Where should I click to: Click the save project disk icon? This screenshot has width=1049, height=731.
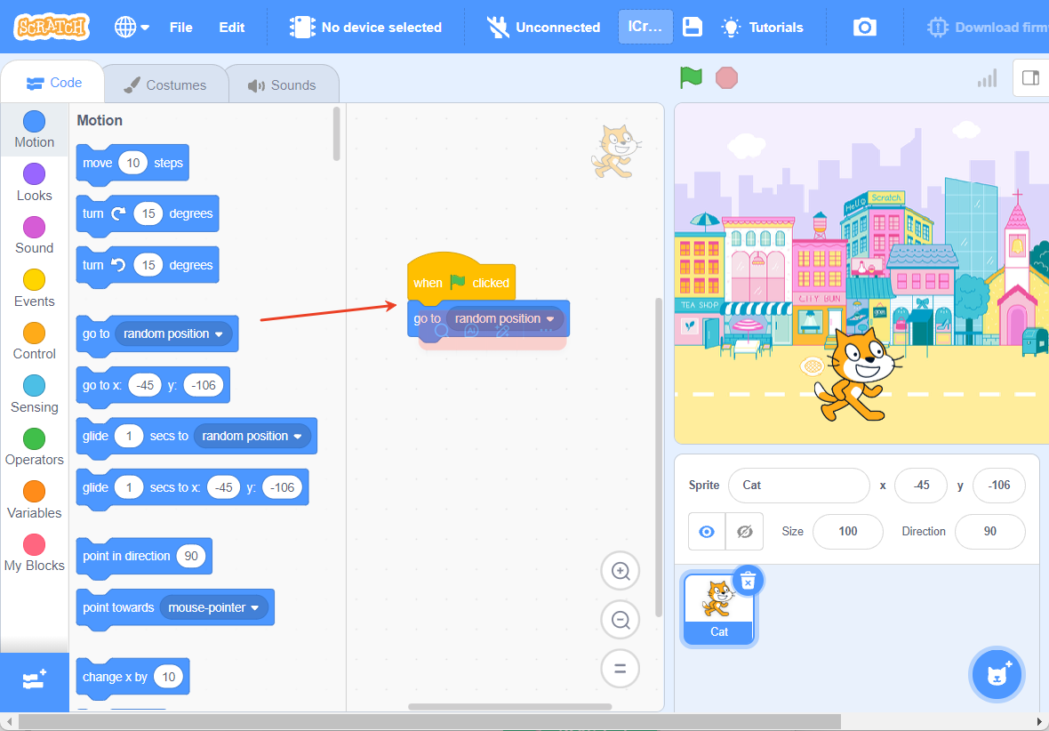pyautogui.click(x=693, y=27)
